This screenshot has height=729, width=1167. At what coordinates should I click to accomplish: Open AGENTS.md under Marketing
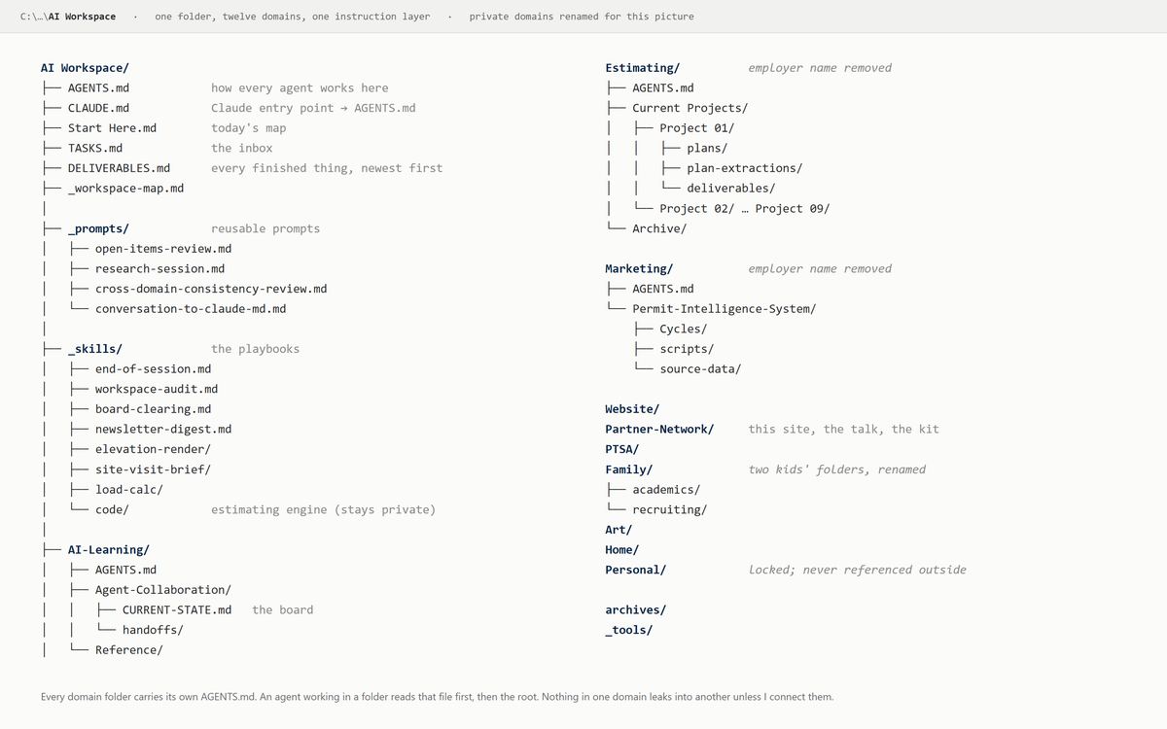[663, 289]
